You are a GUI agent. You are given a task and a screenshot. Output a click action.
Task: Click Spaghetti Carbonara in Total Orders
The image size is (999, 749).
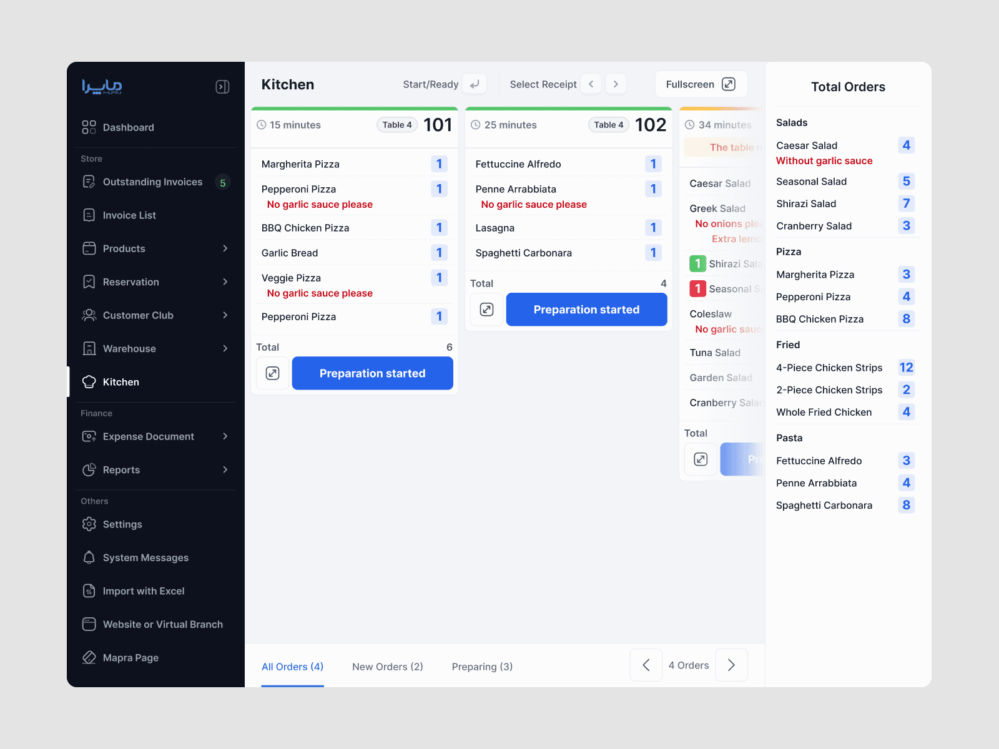824,506
